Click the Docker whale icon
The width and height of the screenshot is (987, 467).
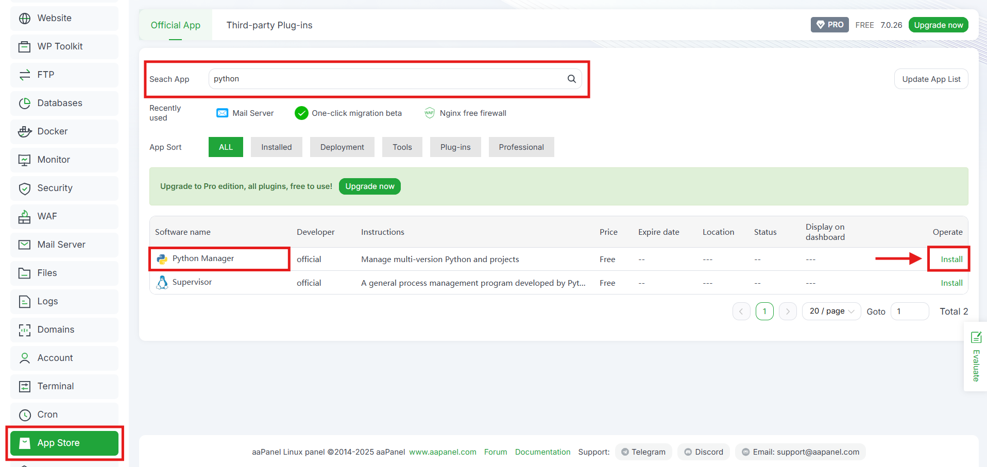(25, 131)
